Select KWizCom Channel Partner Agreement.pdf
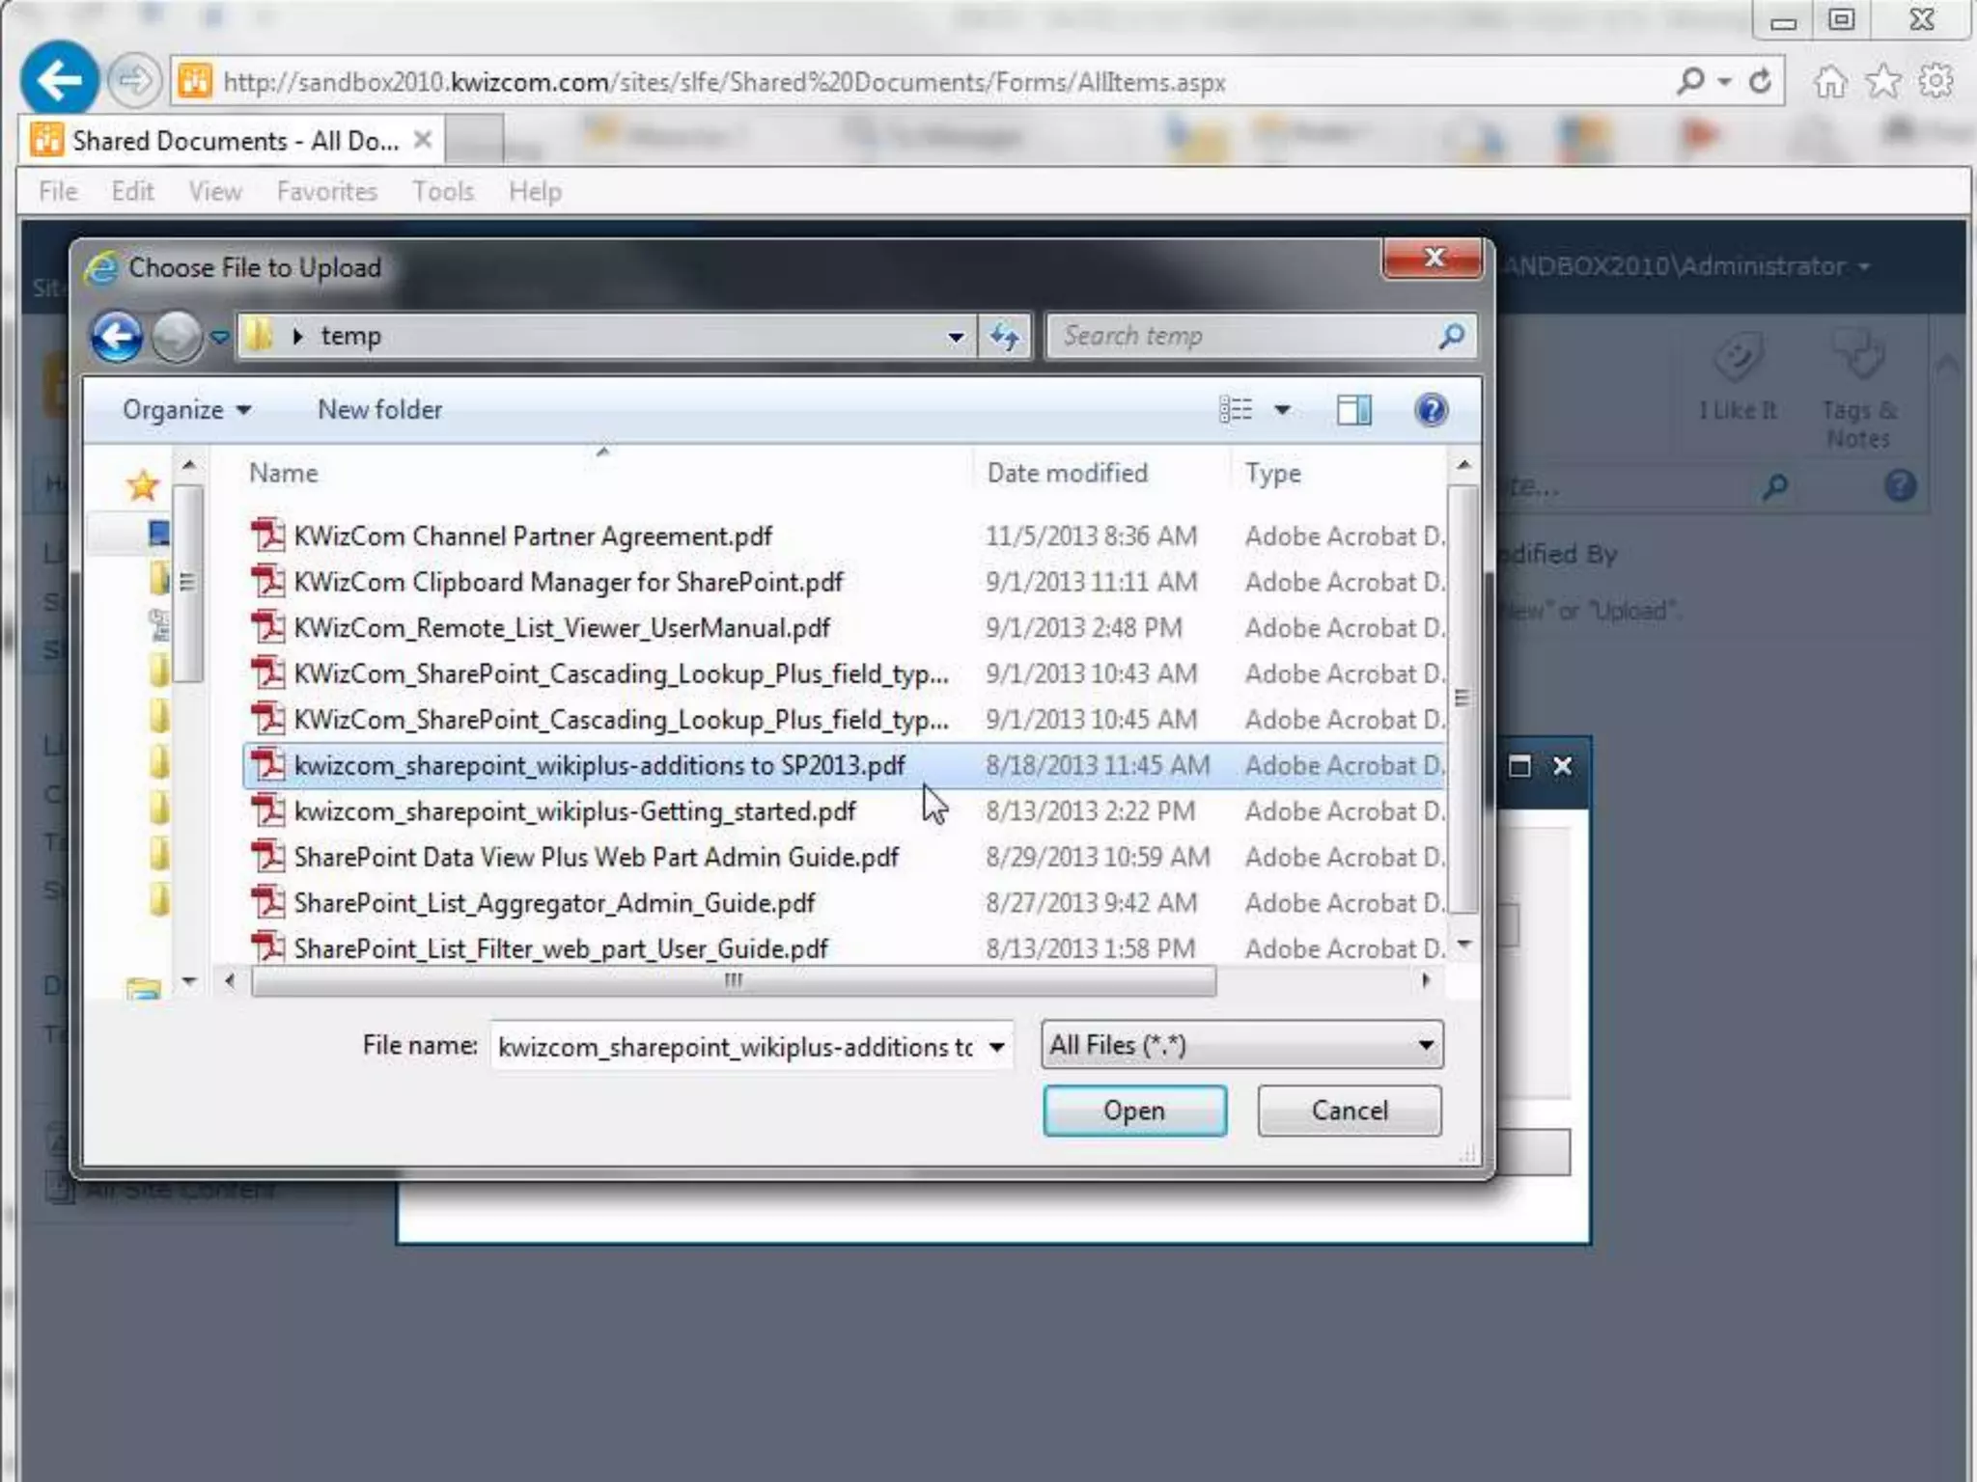This screenshot has height=1482, width=1977. point(845,535)
